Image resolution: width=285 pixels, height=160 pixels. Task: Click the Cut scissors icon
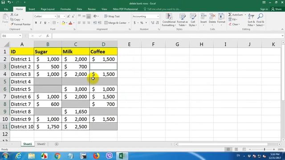(12, 15)
